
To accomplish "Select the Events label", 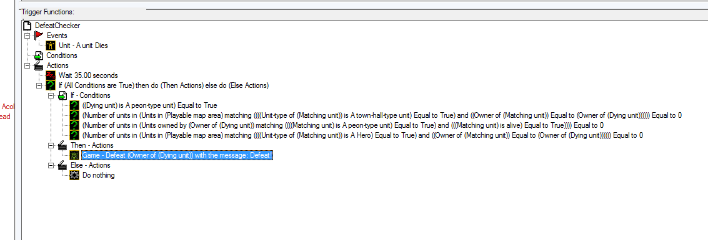I will (57, 36).
